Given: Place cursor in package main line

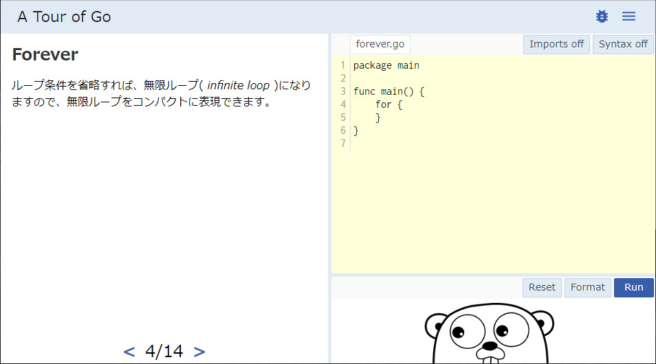Looking at the screenshot, I should tap(386, 66).
